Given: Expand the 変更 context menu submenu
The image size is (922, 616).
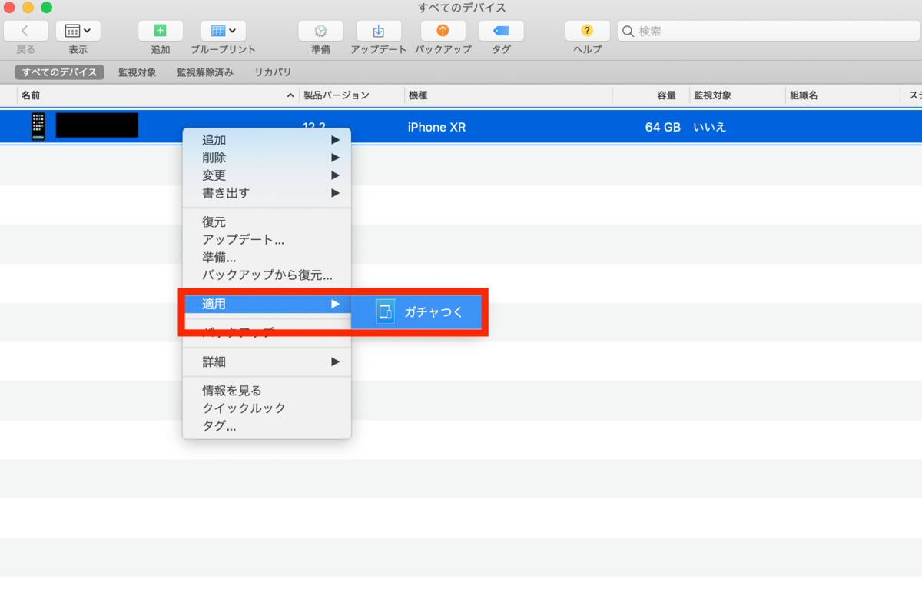Looking at the screenshot, I should click(267, 175).
